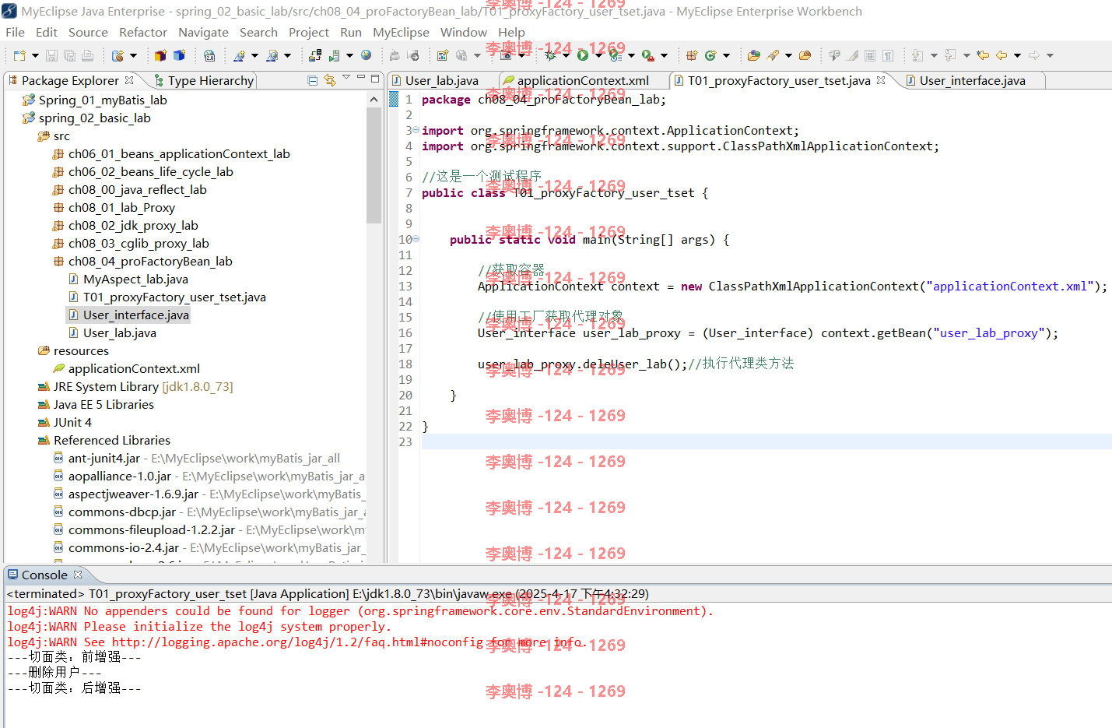Close the Console view tab
Image resolution: width=1112 pixels, height=728 pixels.
coord(78,575)
